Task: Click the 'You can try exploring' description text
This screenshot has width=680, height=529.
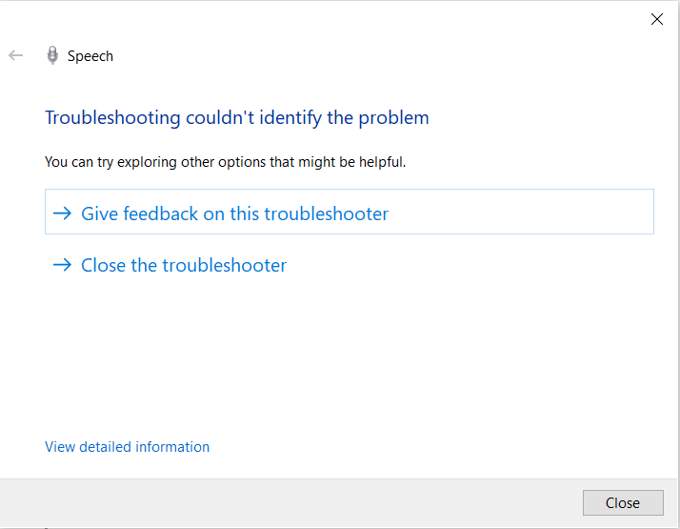Action: coord(225,162)
